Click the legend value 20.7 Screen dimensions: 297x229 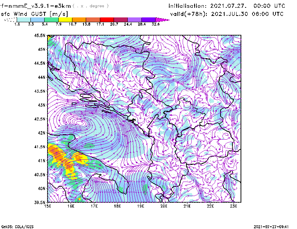pos(114,24)
